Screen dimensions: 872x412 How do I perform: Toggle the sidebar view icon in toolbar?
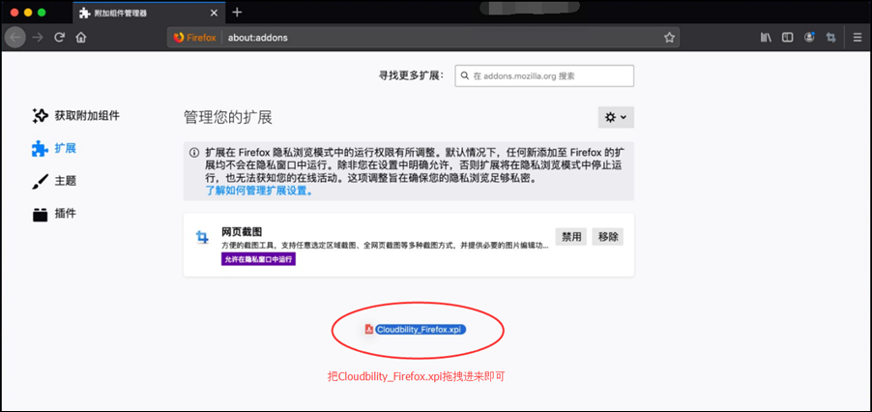pos(787,38)
